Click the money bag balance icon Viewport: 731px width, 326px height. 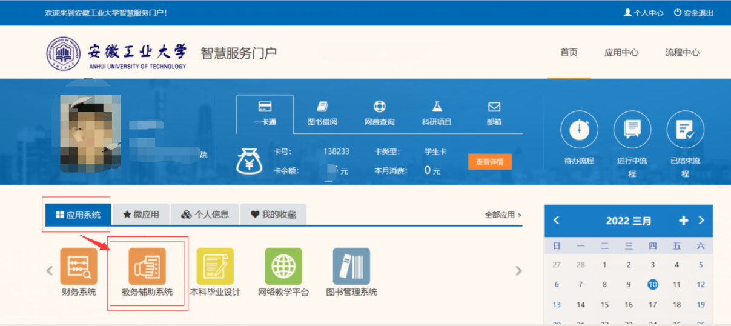point(248,162)
